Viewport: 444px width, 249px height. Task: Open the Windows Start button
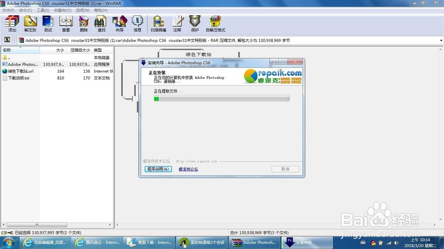coord(9,243)
